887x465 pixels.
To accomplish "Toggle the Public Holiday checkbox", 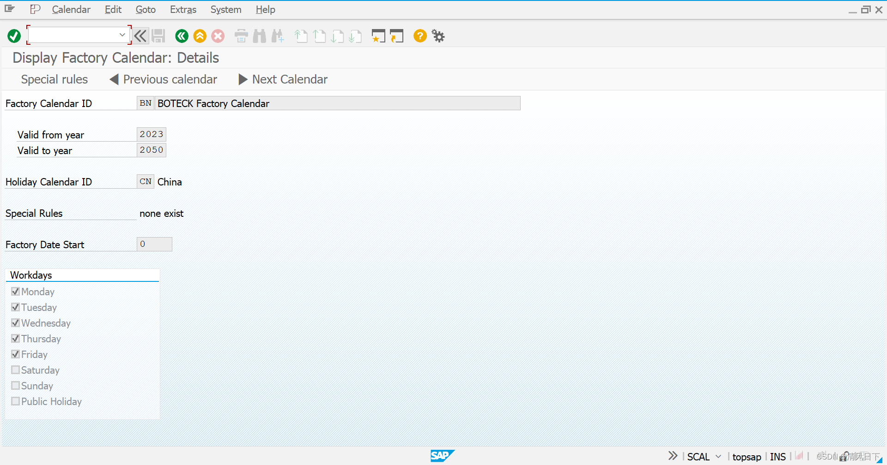I will tap(15, 401).
